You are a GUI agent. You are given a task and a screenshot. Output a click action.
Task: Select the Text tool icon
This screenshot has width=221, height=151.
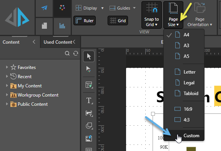click(x=89, y=101)
